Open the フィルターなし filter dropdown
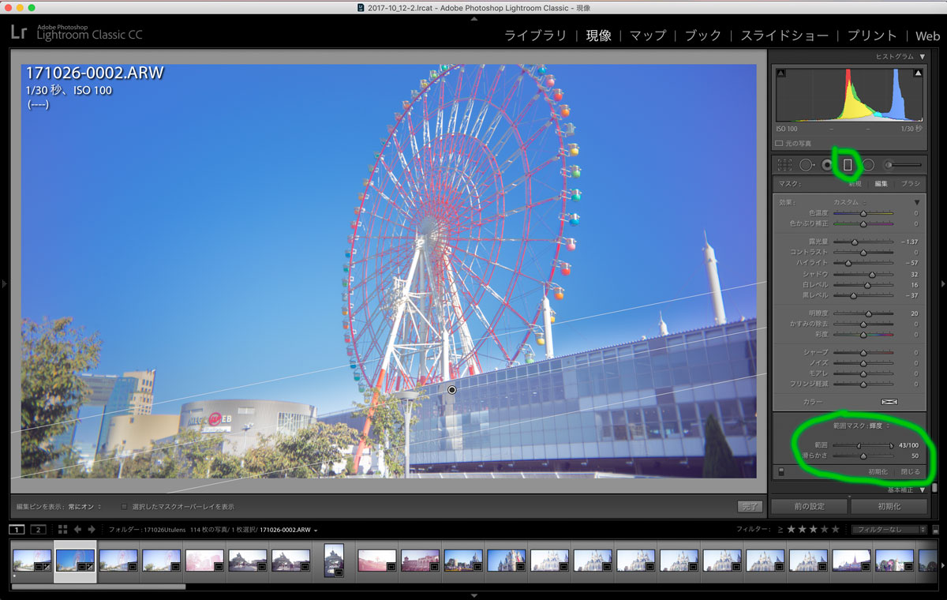Screen dimensions: 947x600 tap(889, 529)
